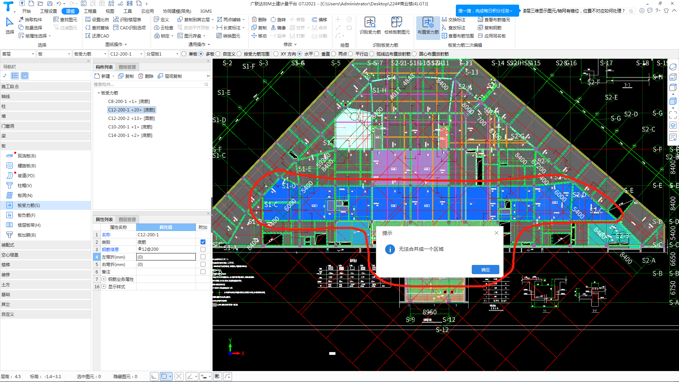Open the 视图 ribbon tab

(110, 11)
